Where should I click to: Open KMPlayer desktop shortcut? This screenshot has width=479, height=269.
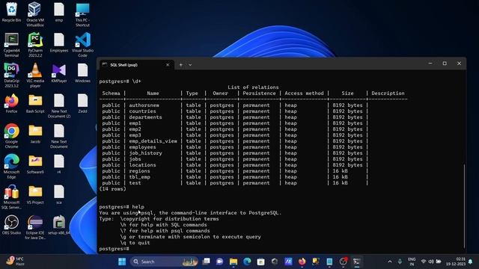click(x=59, y=73)
